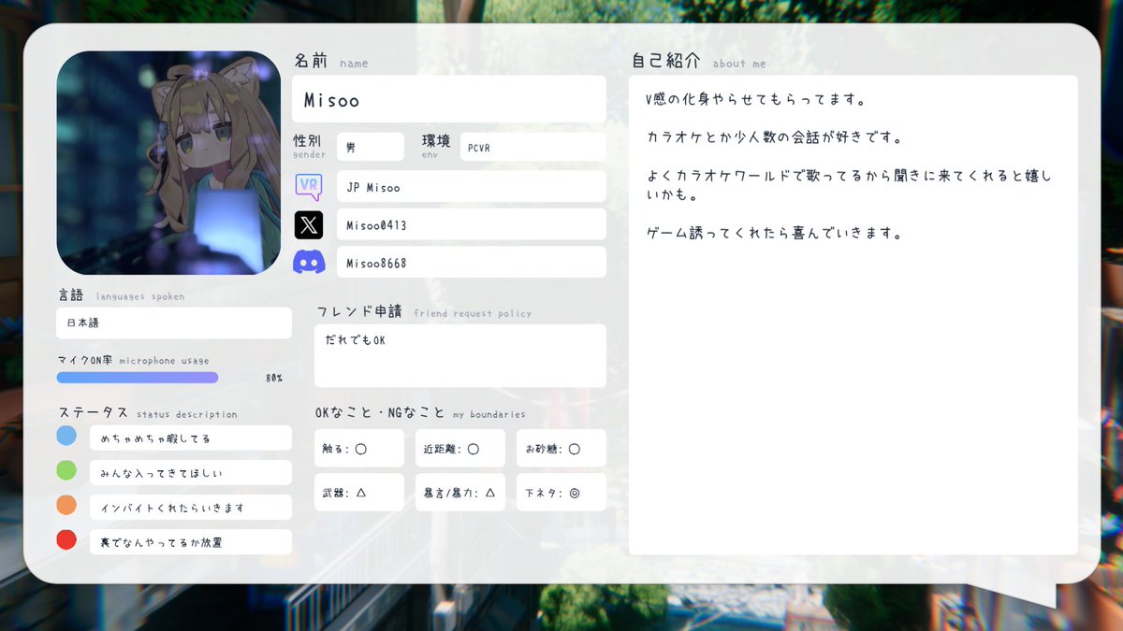
Task: Click the status text みんな入ってきてほしい
Action: [191, 473]
